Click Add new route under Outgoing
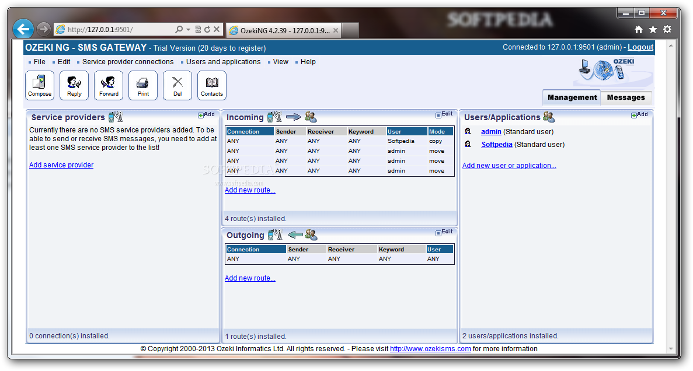Screen dimensions: 693x371 coord(250,278)
